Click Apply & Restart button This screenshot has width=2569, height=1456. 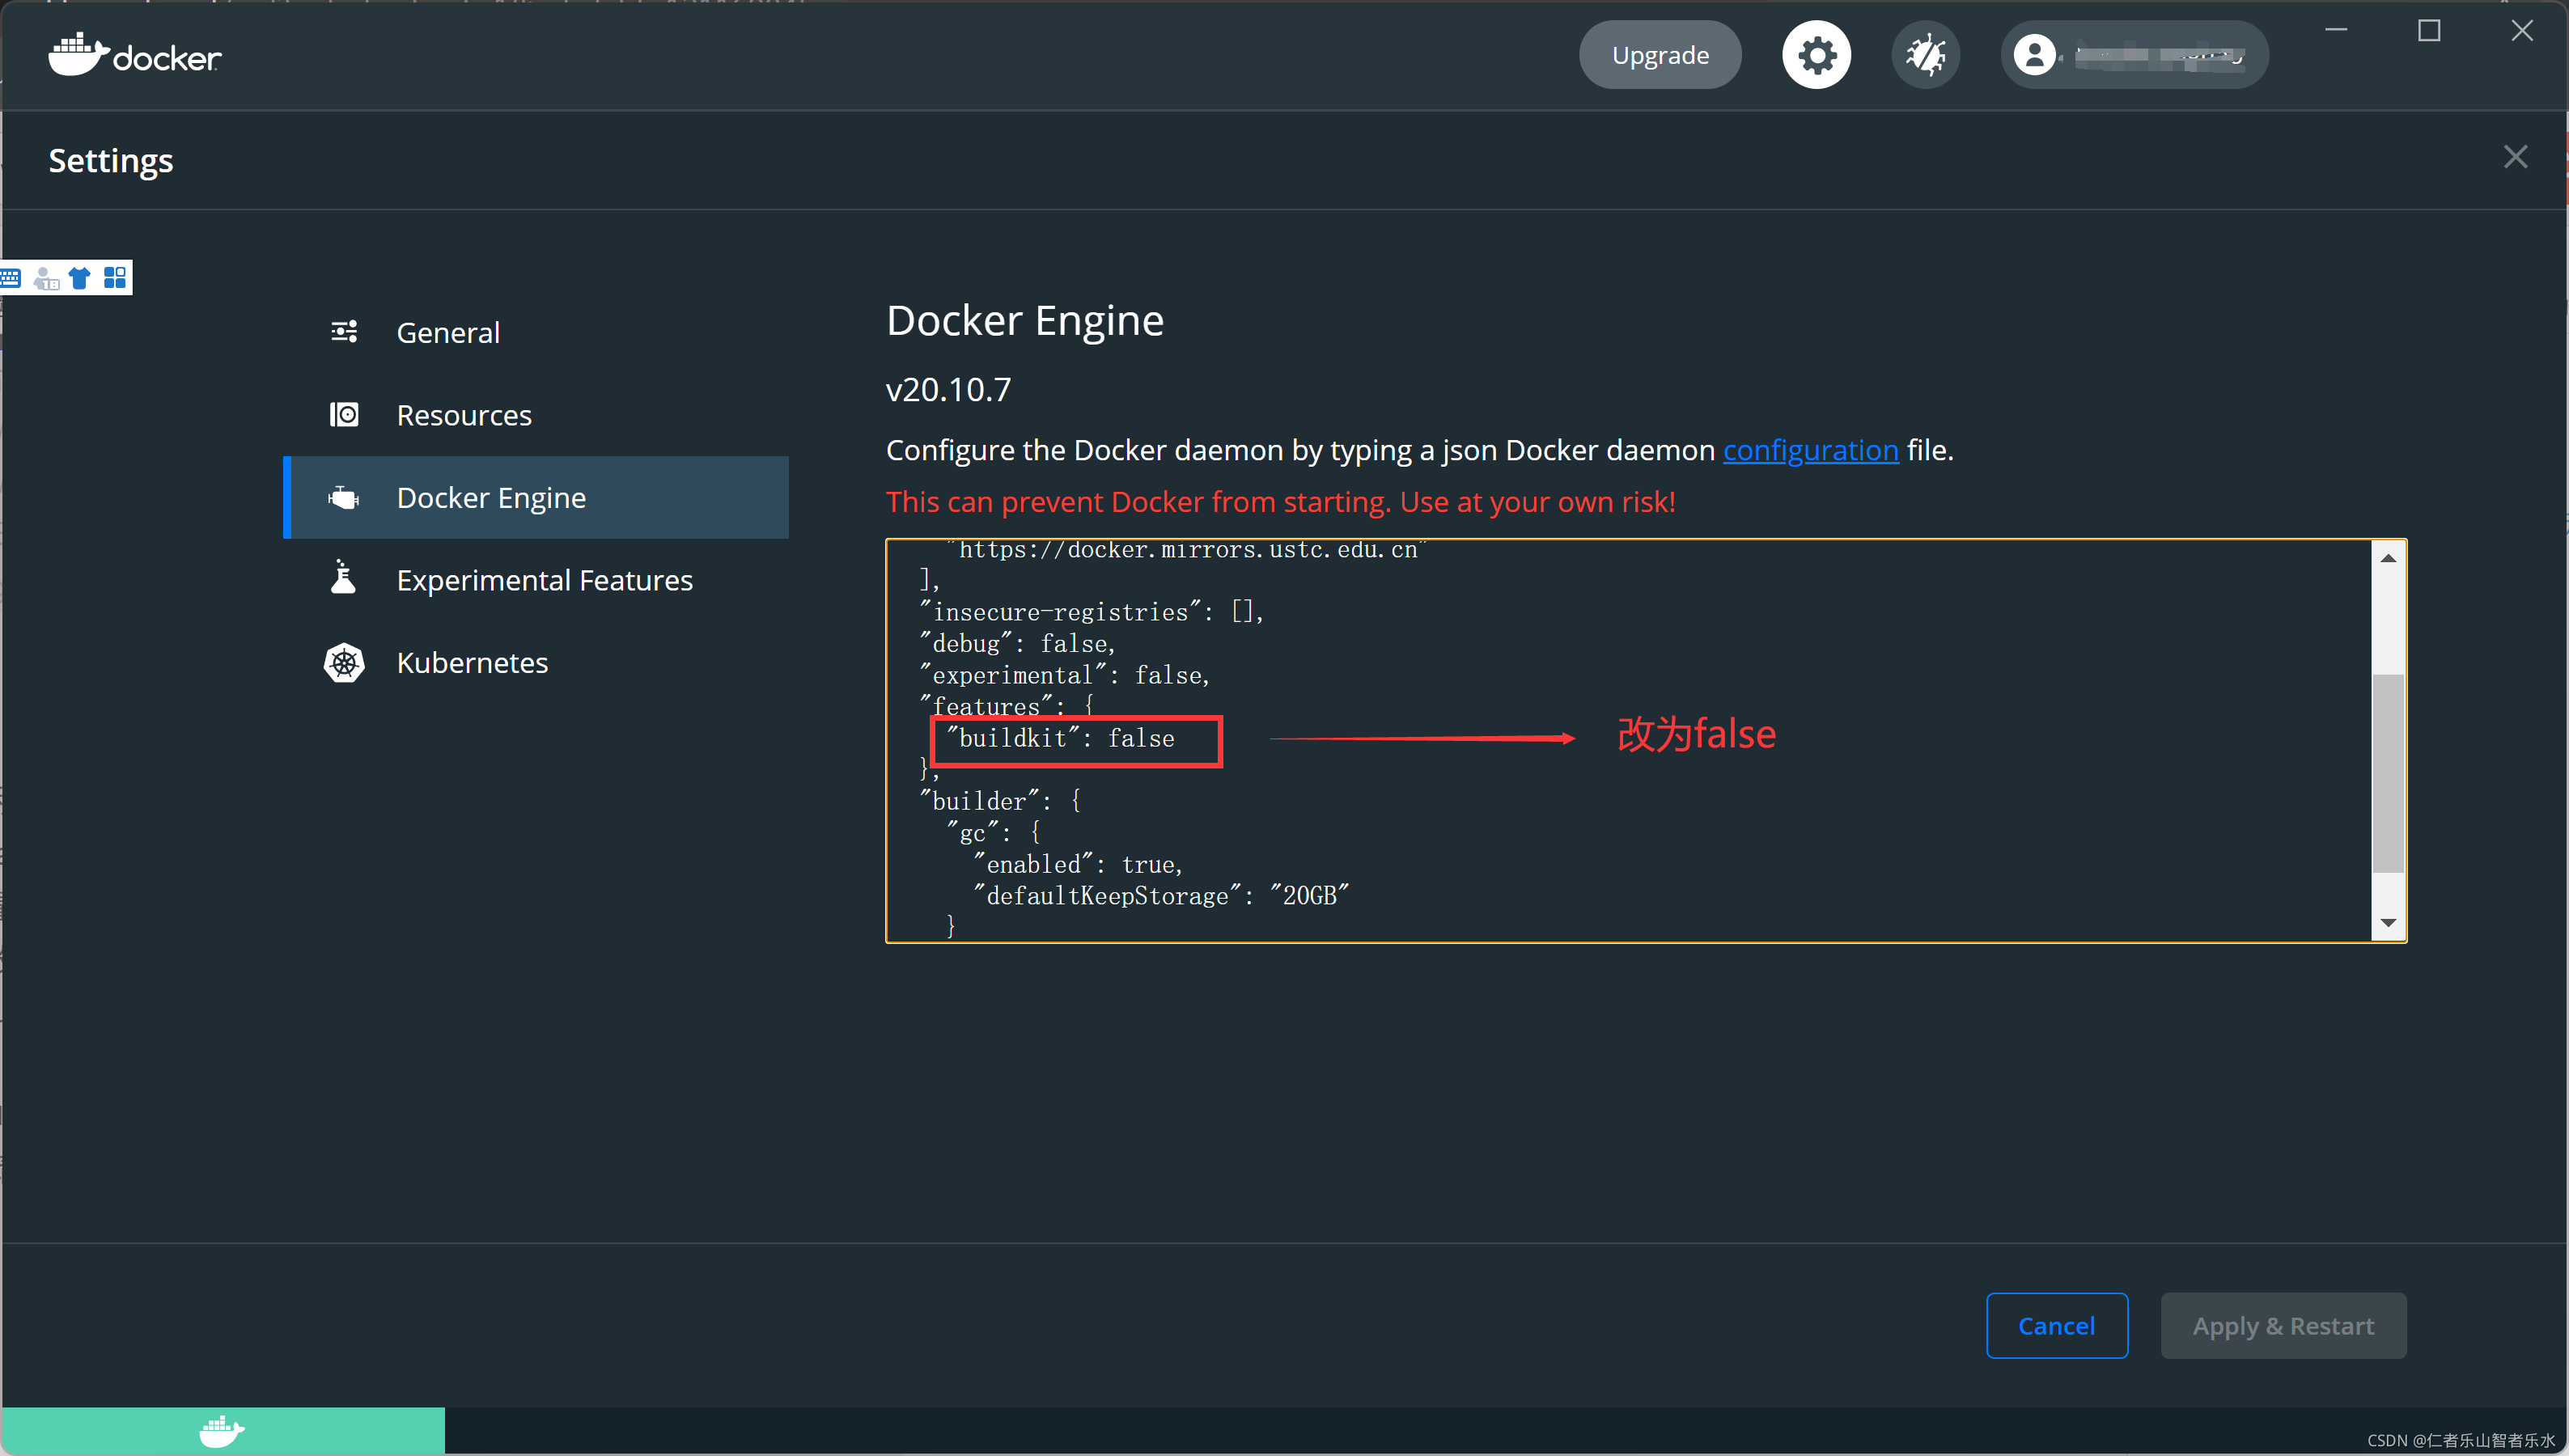click(2282, 1326)
